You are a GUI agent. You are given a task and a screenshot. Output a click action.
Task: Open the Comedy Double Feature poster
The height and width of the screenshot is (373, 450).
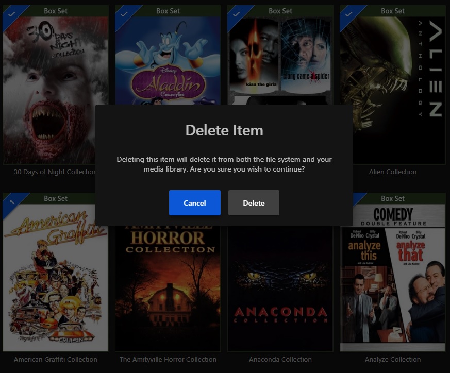[393, 278]
